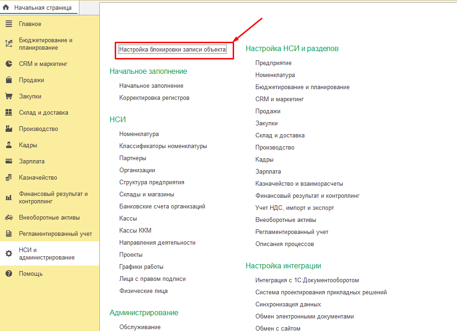Open Обслуживание under Администрирование
This screenshot has height=331, width=457.
140,327
